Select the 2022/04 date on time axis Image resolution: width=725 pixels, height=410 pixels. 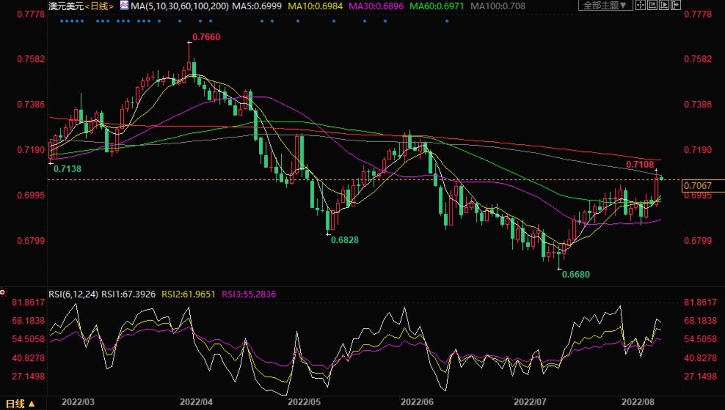pyautogui.click(x=196, y=402)
